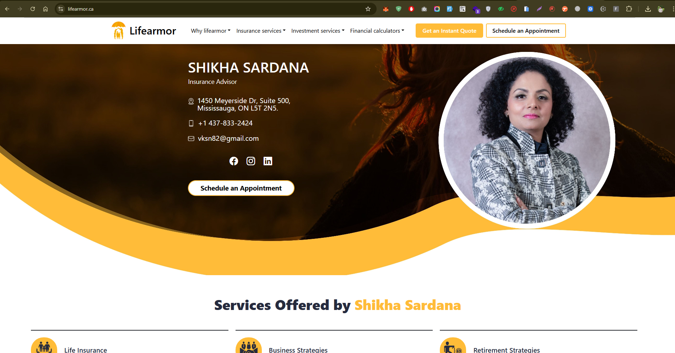675x353 pixels.
Task: Go to the browser home page icon
Action: click(45, 9)
